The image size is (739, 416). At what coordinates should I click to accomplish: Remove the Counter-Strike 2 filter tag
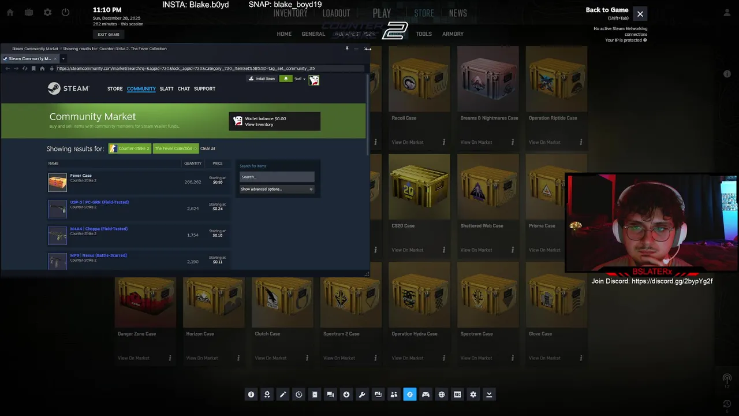(x=130, y=148)
